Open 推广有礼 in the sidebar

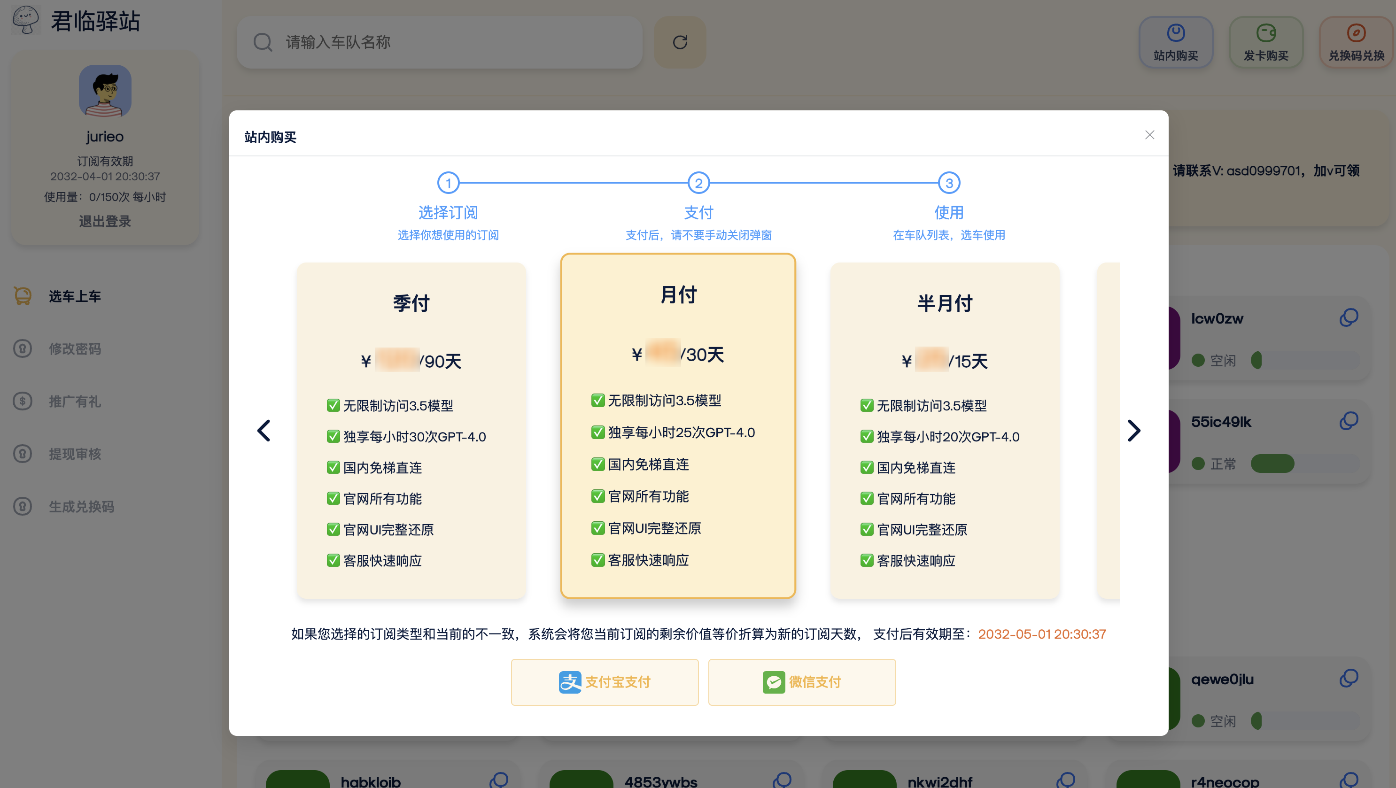point(75,401)
